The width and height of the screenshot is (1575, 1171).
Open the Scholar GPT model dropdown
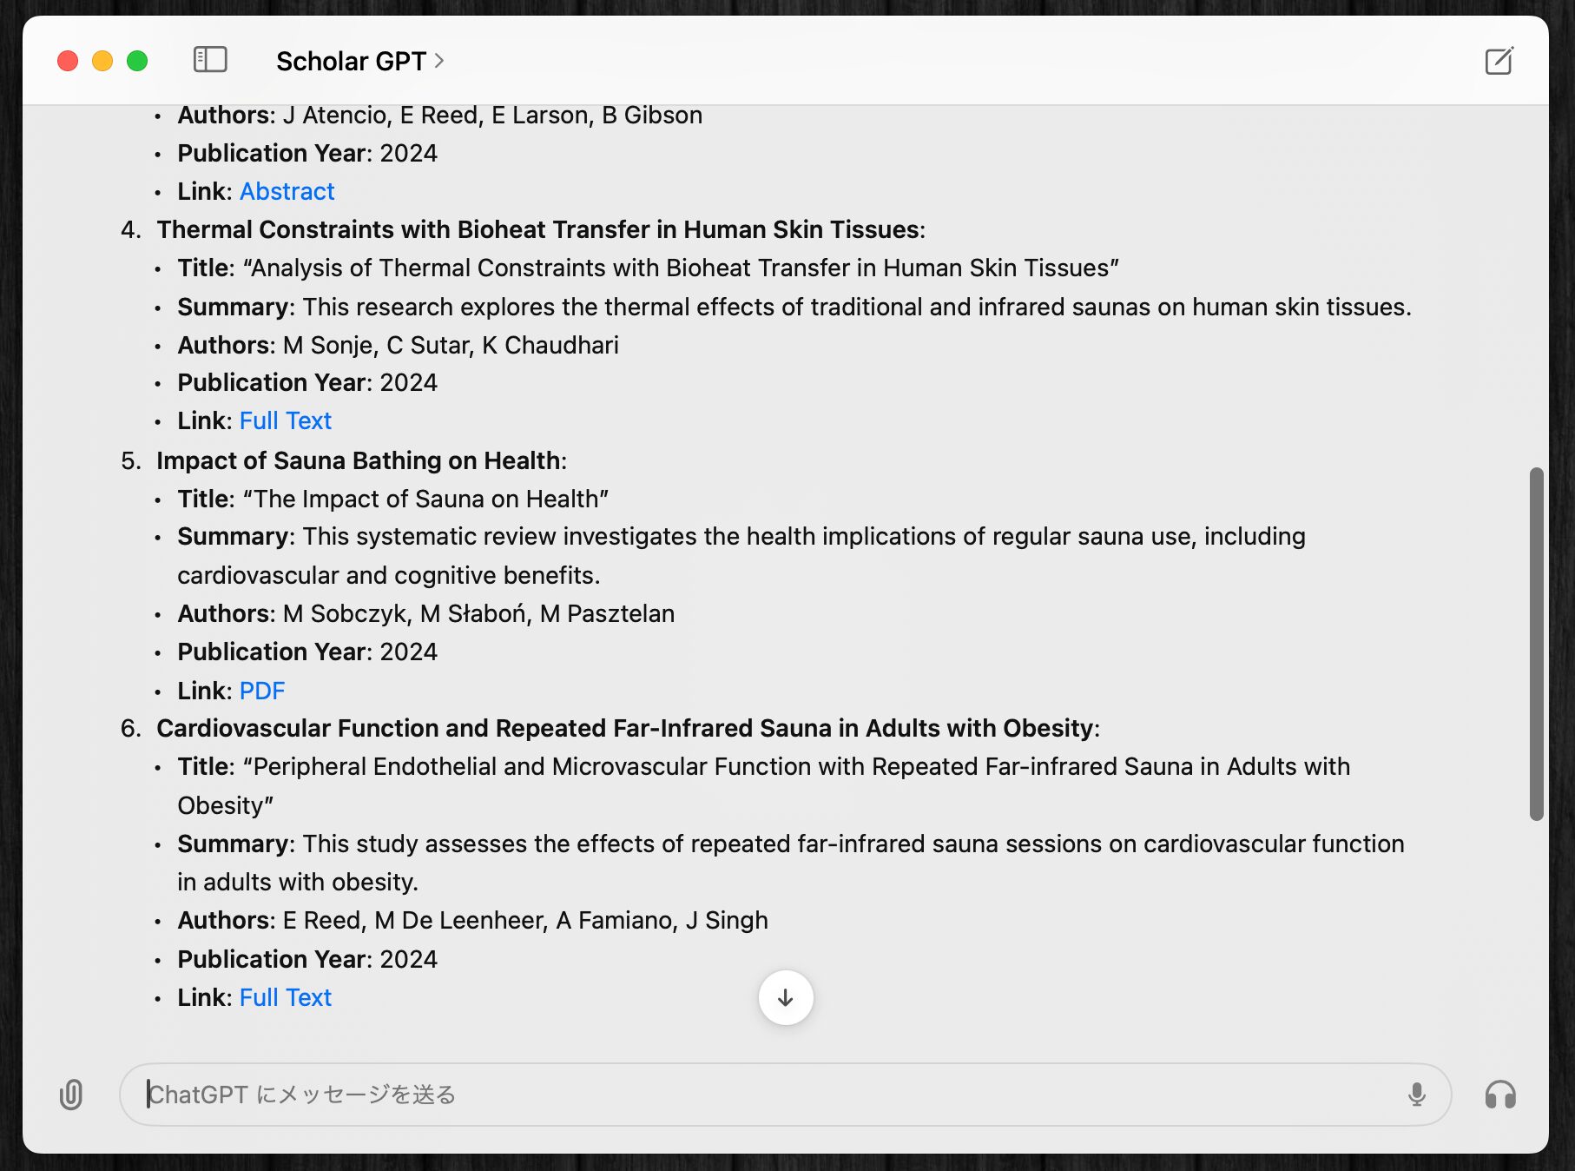(360, 61)
